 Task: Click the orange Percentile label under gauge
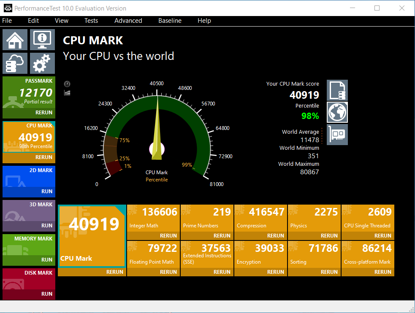(157, 180)
